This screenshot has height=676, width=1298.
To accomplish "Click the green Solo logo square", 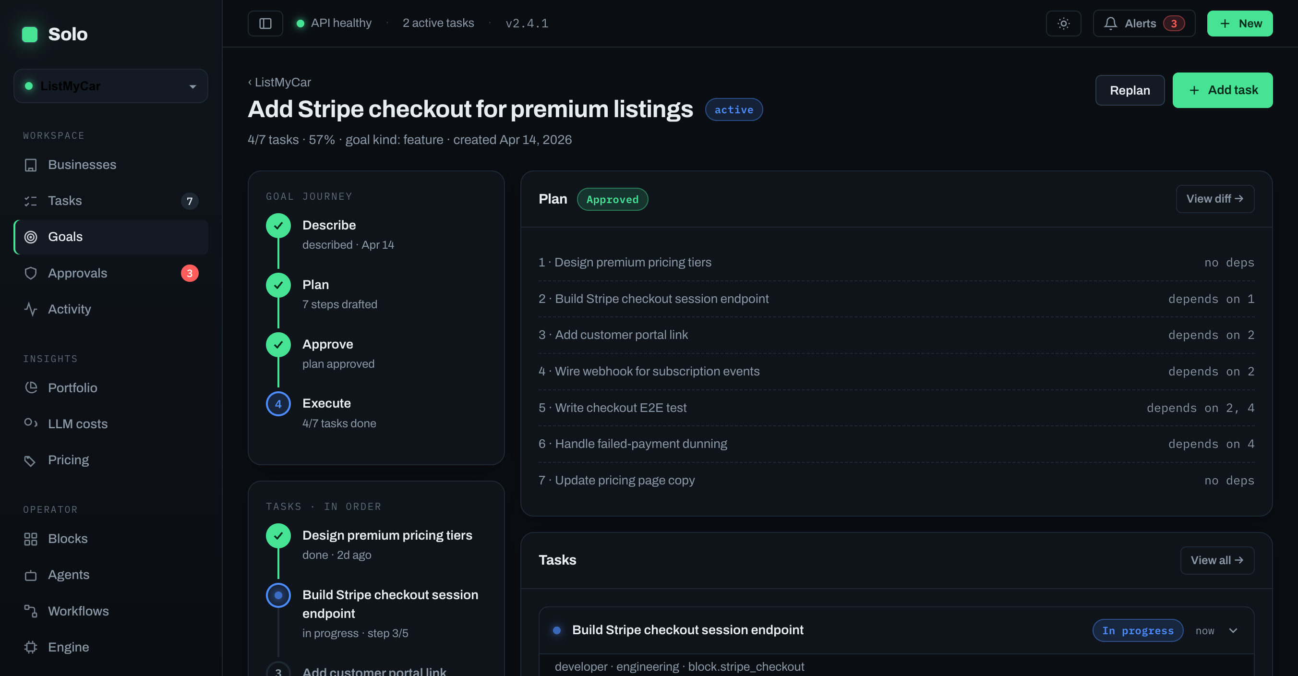I will (x=30, y=34).
